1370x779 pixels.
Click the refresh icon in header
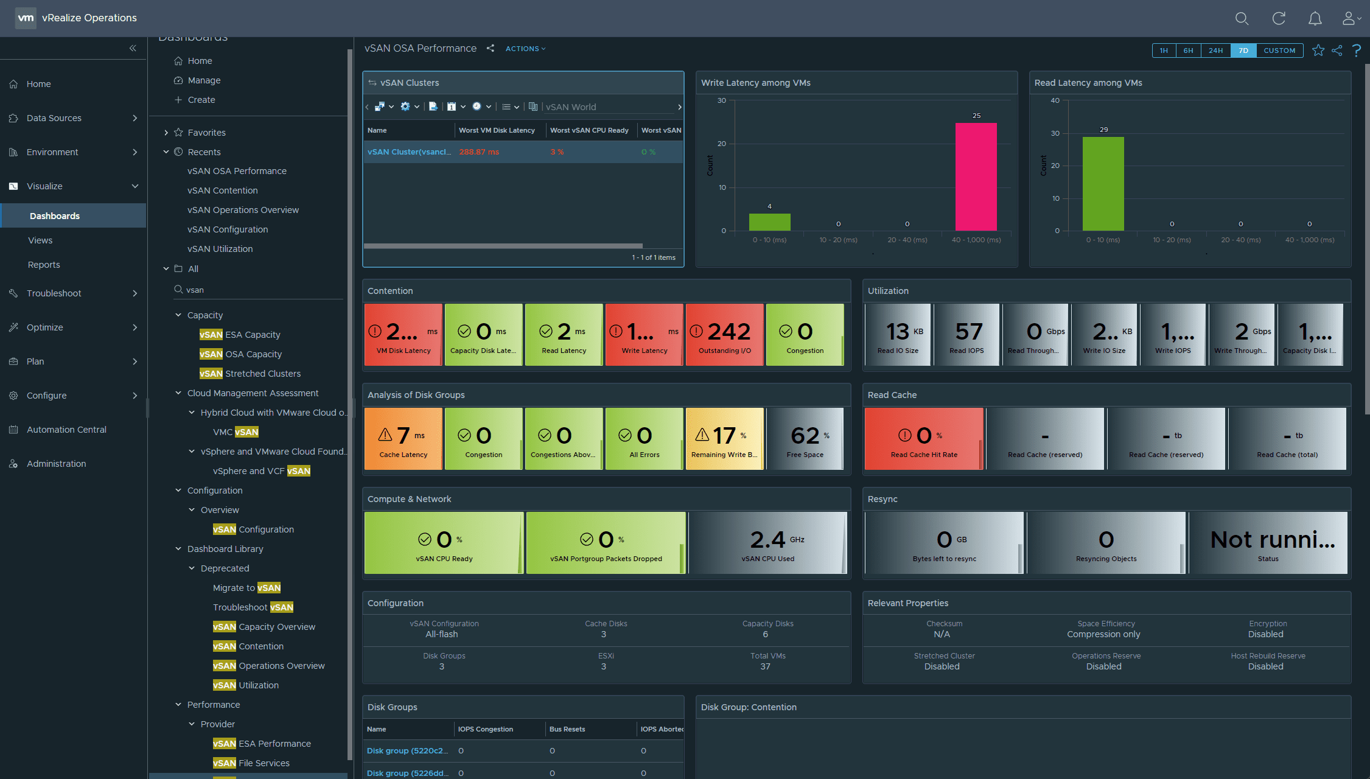click(x=1279, y=18)
